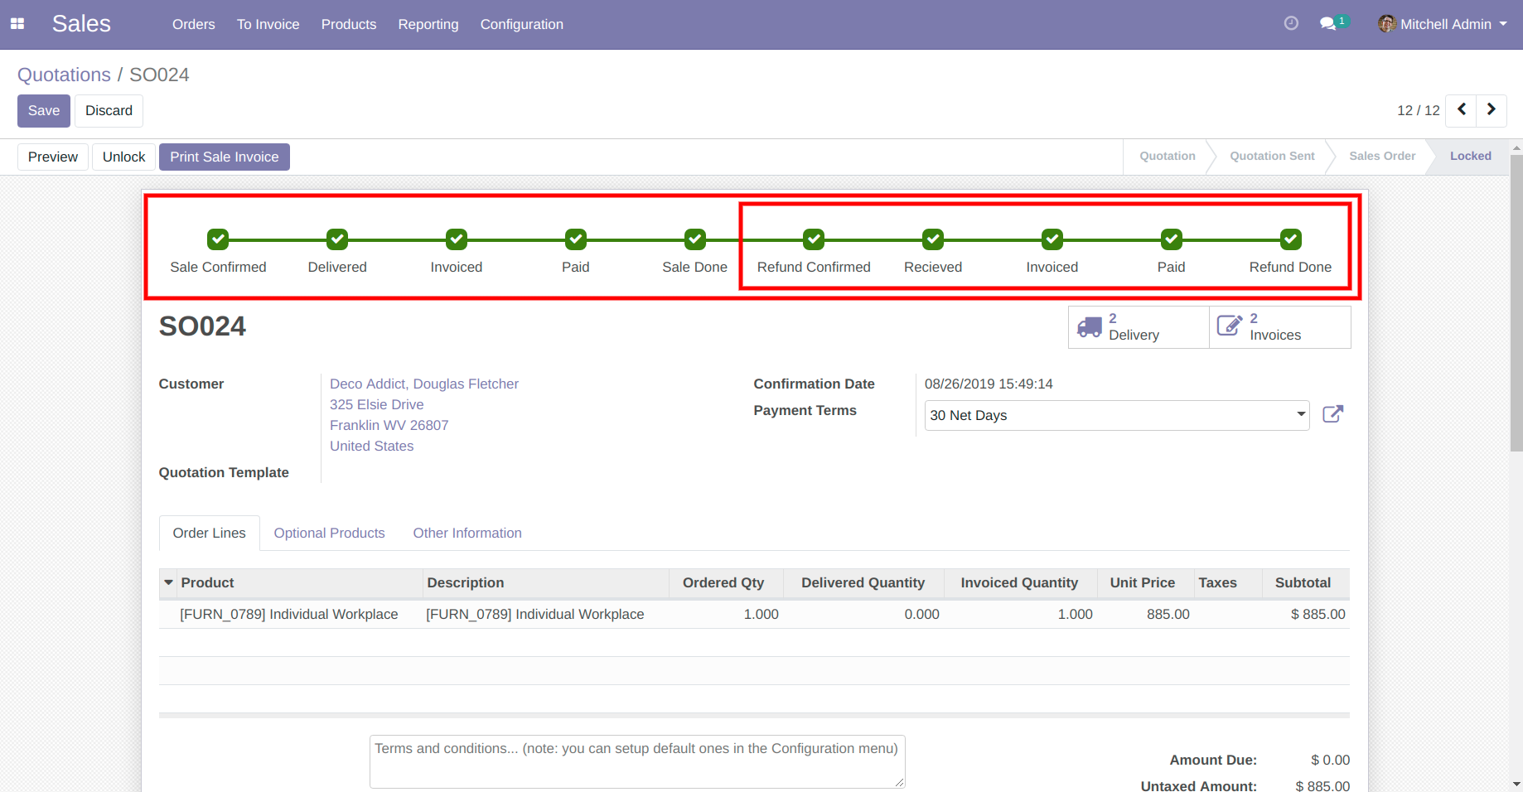Click the Print Sale Invoice button
This screenshot has width=1523, height=792.
point(224,157)
